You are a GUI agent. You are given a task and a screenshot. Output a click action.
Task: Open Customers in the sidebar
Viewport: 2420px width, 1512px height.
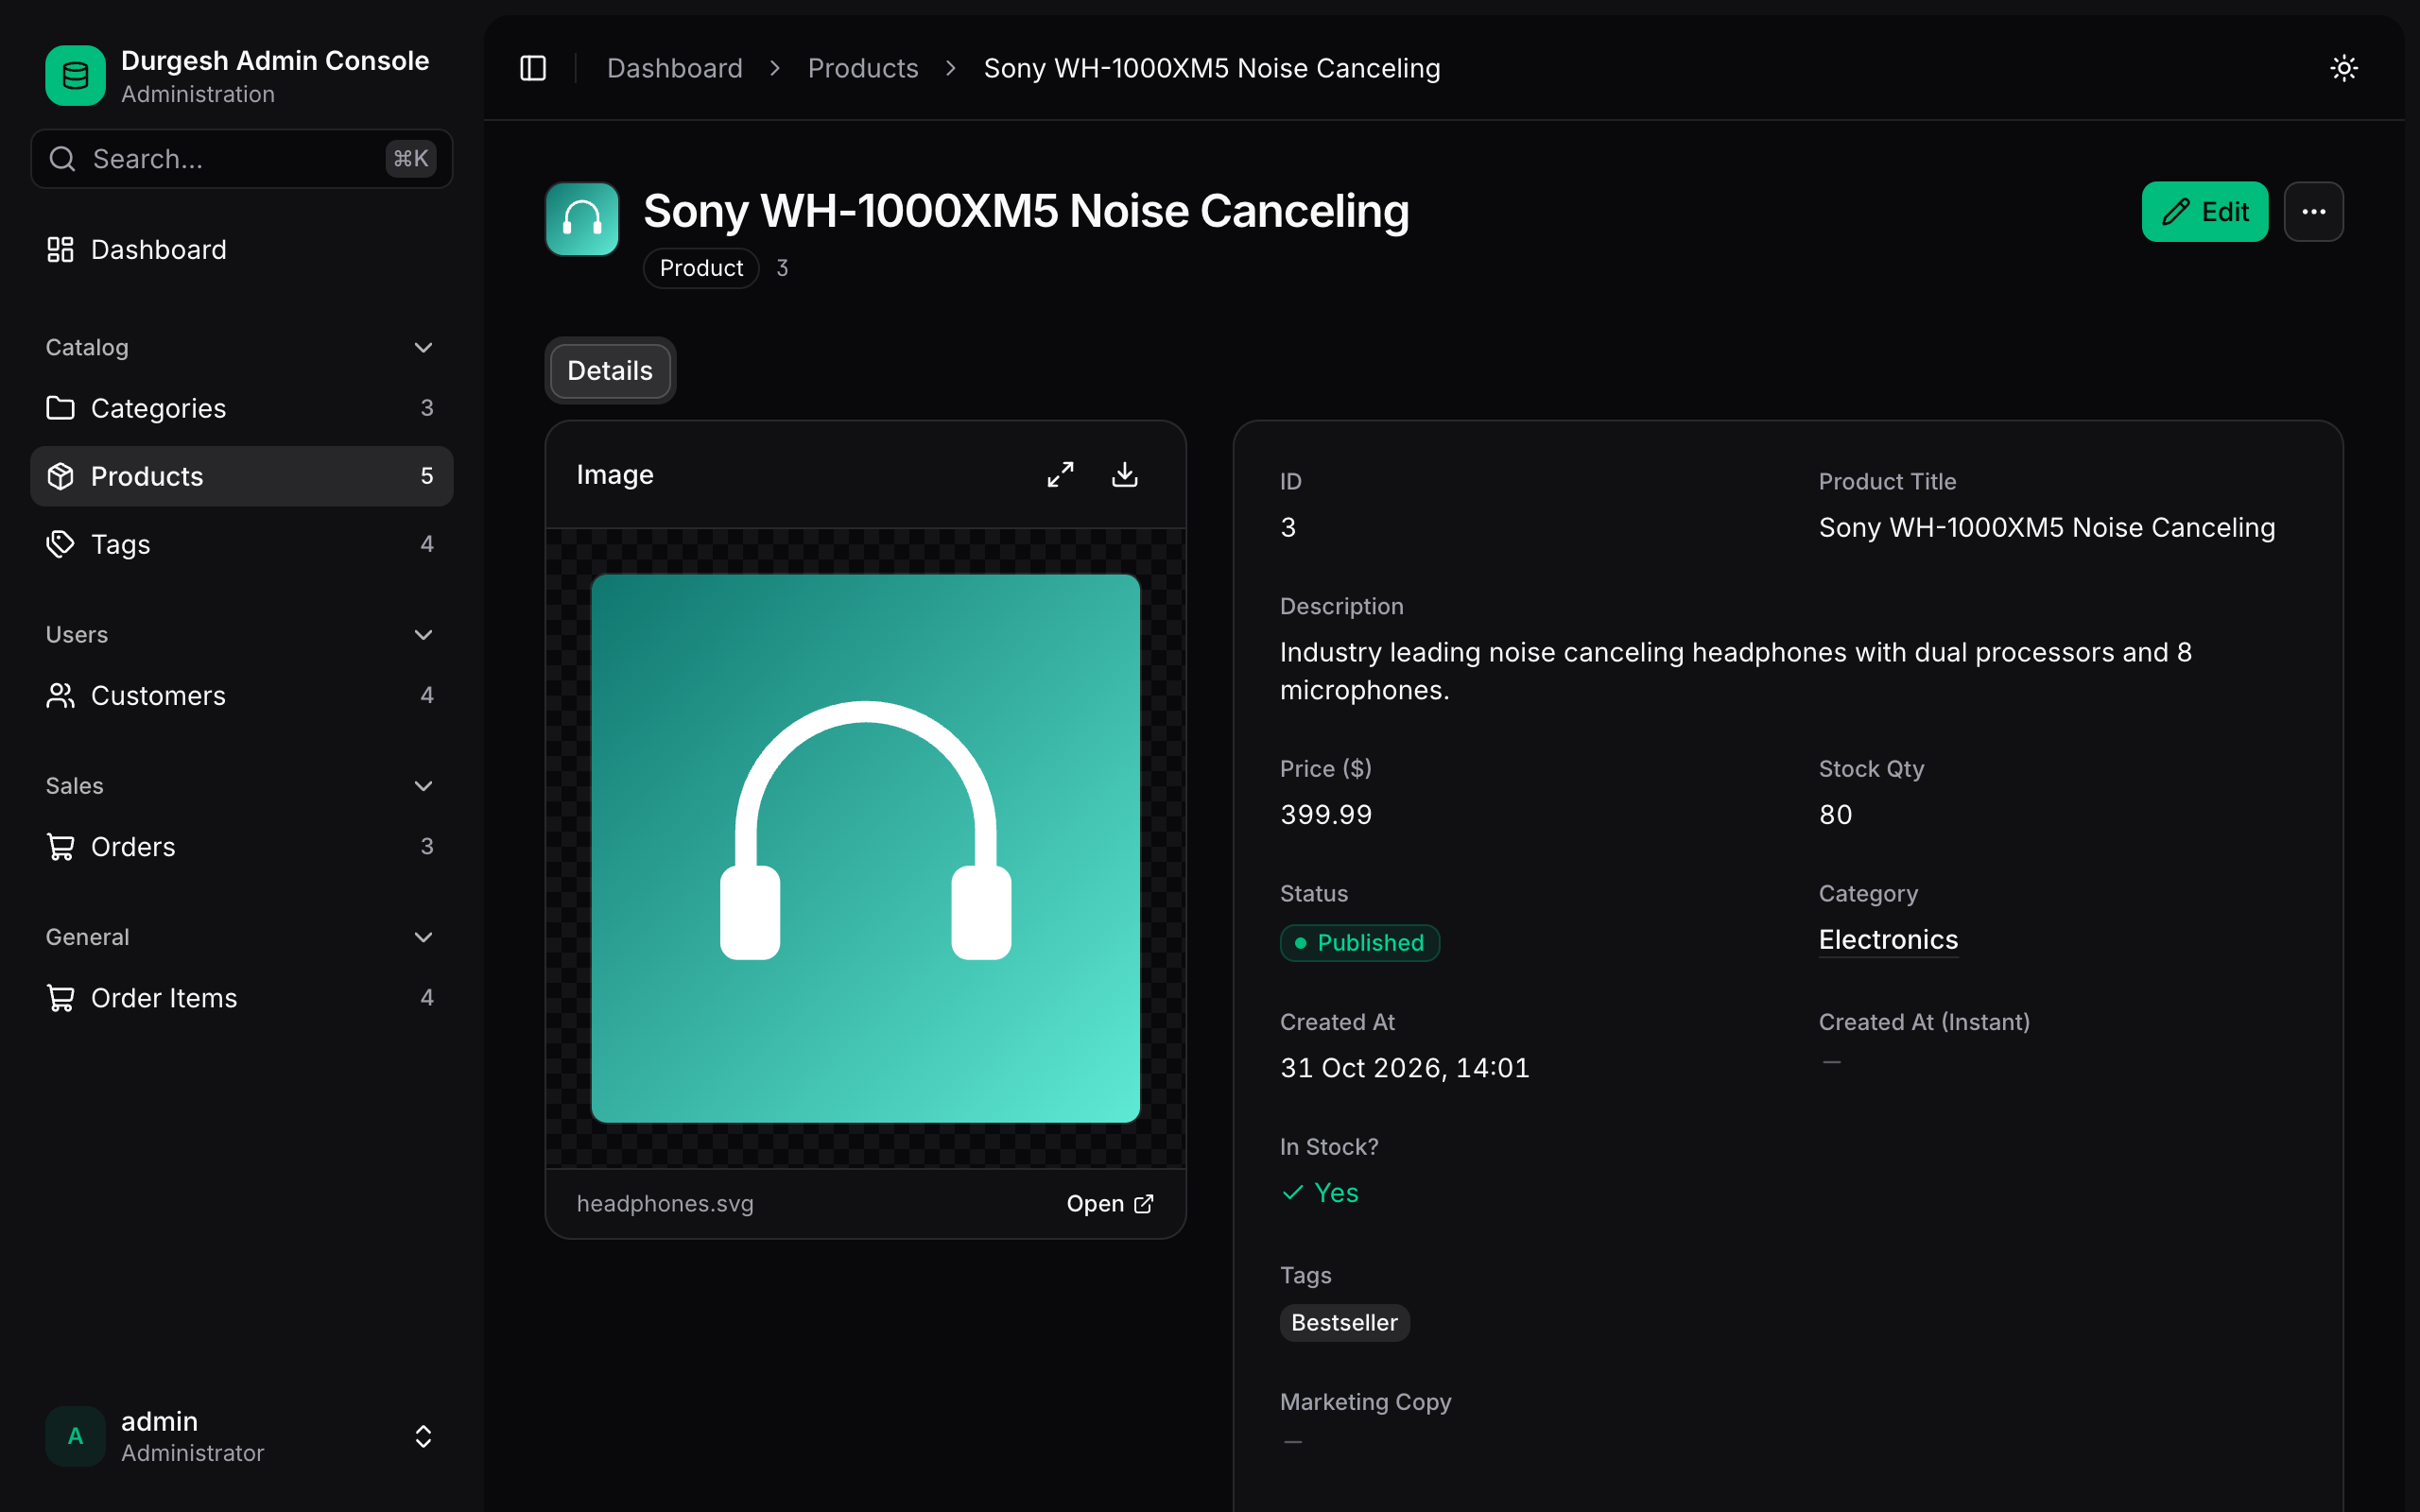tap(242, 695)
